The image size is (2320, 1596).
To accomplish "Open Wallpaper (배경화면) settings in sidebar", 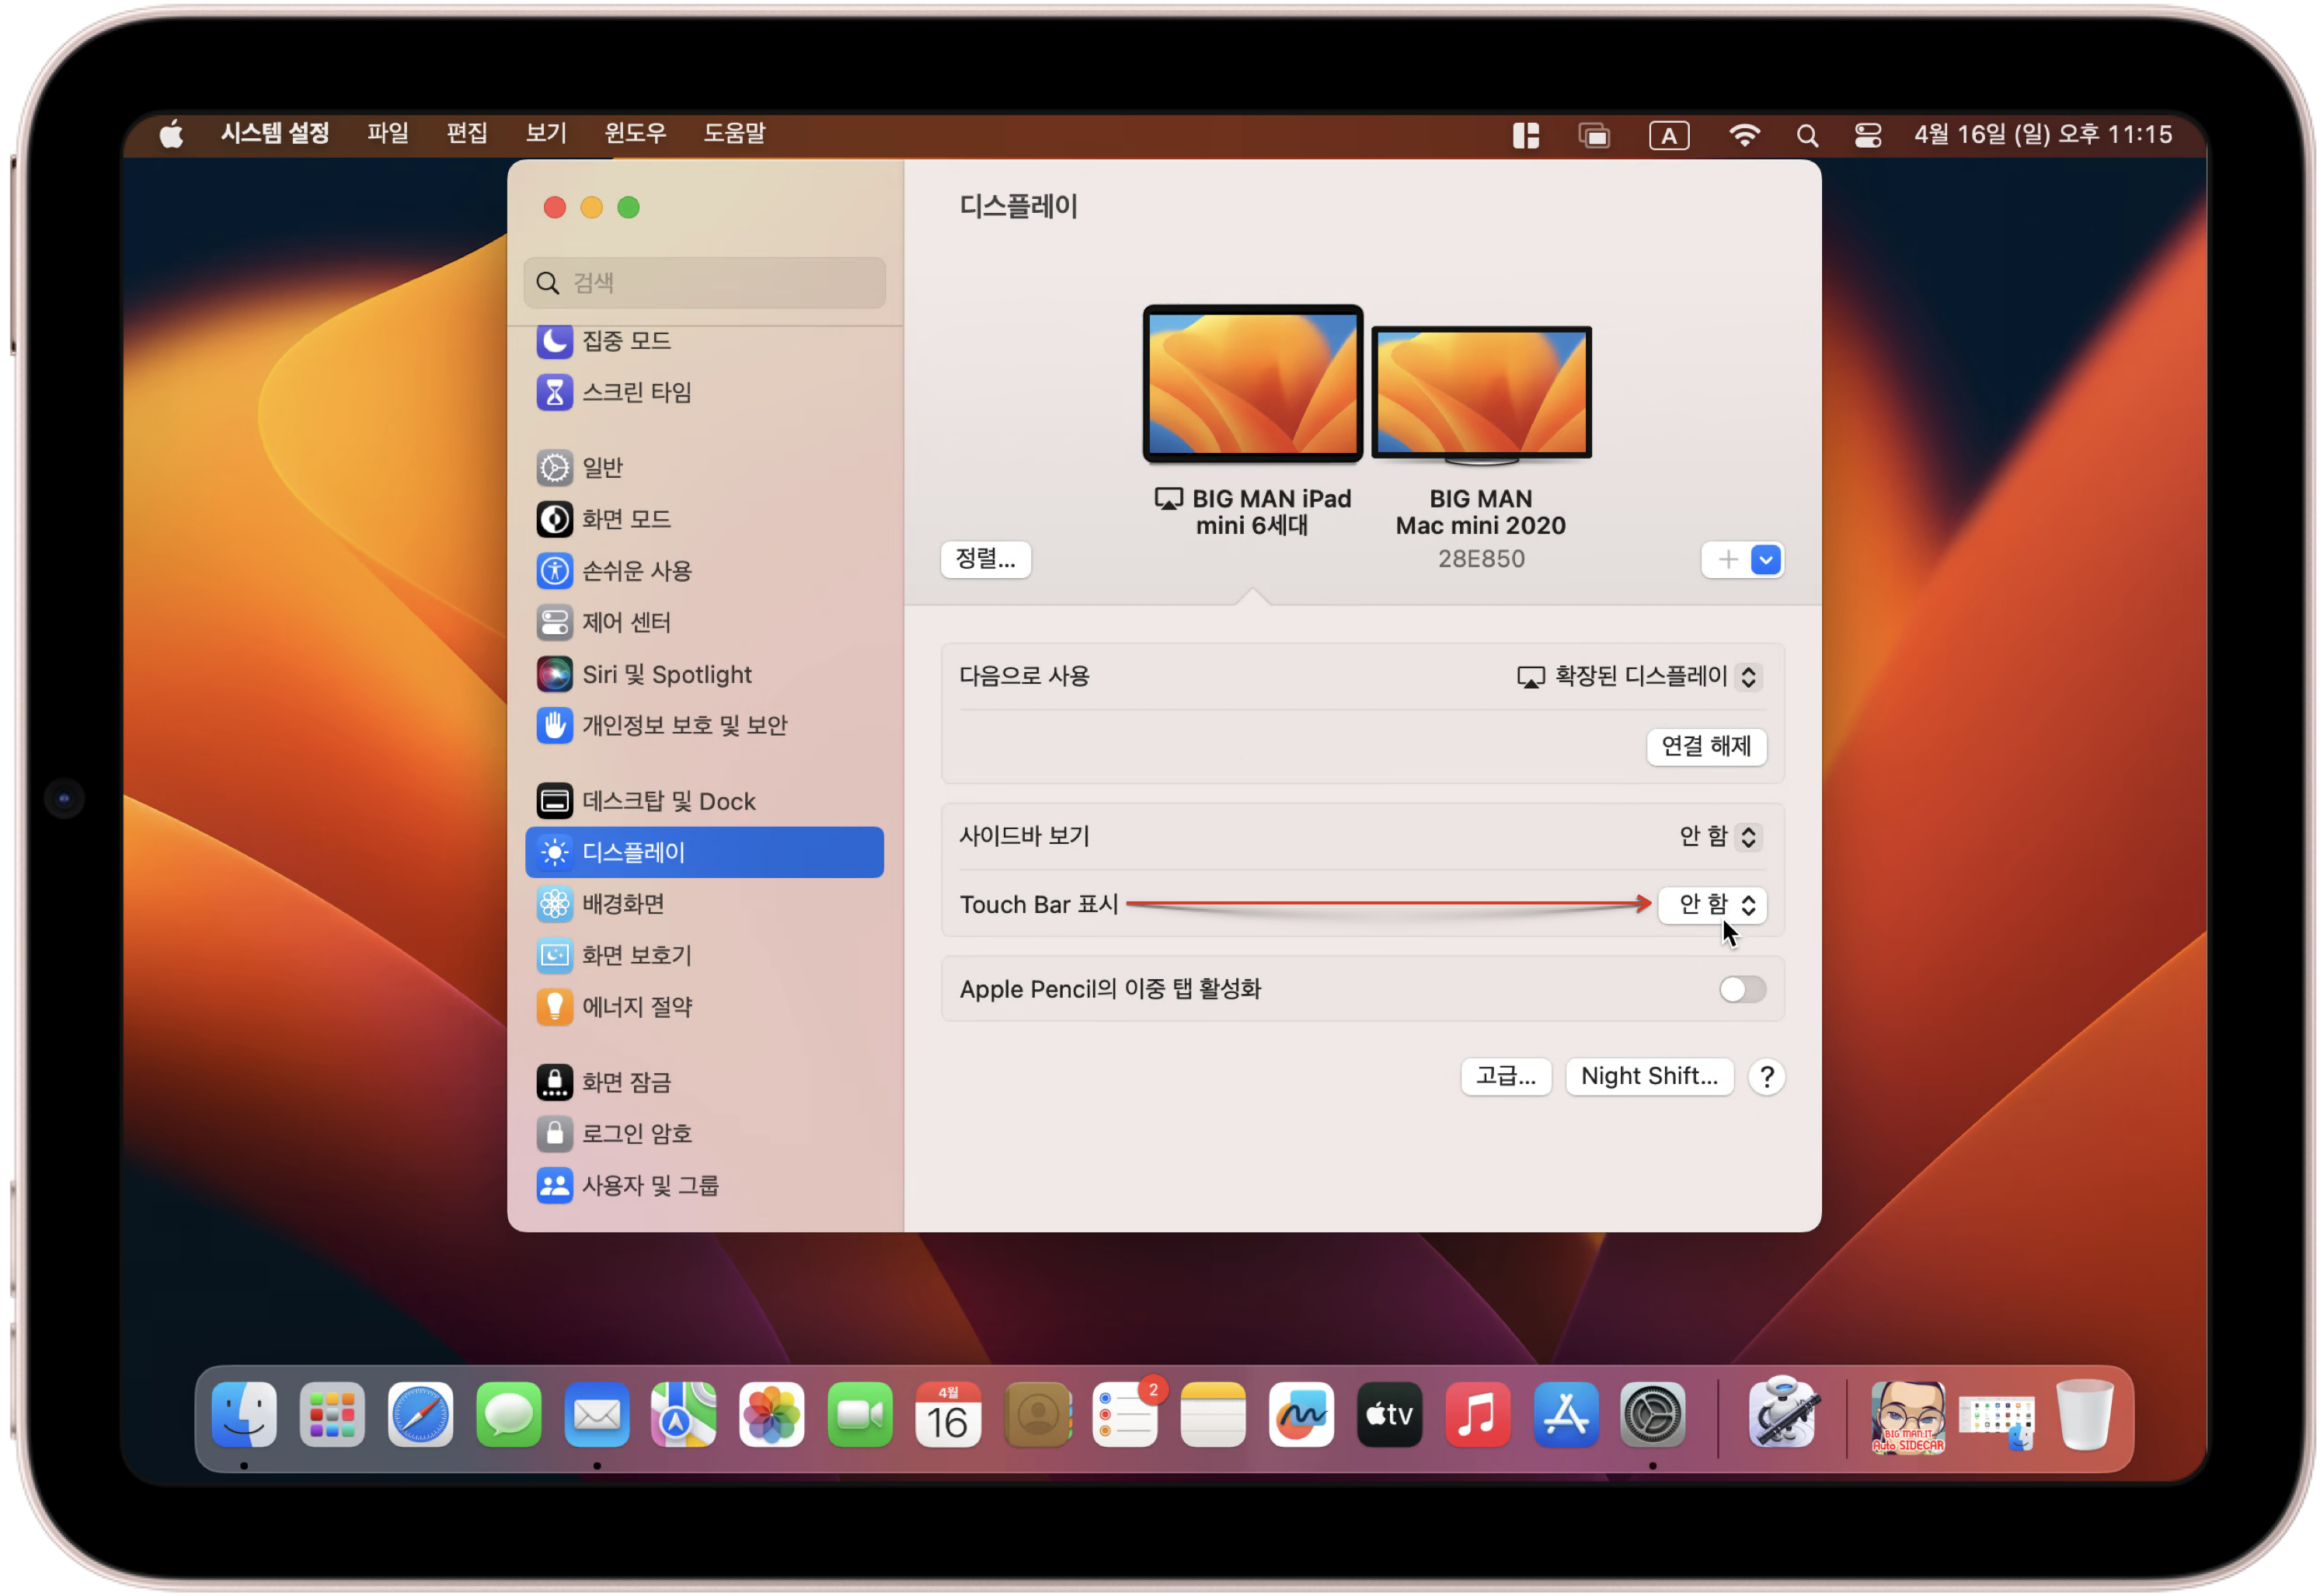I will [x=622, y=903].
